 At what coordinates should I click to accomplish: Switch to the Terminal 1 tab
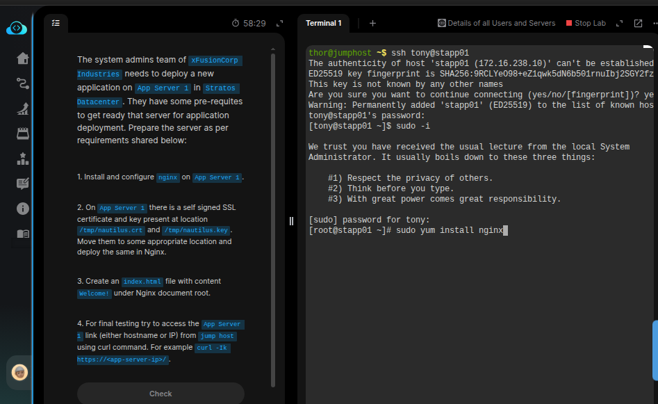coord(324,23)
